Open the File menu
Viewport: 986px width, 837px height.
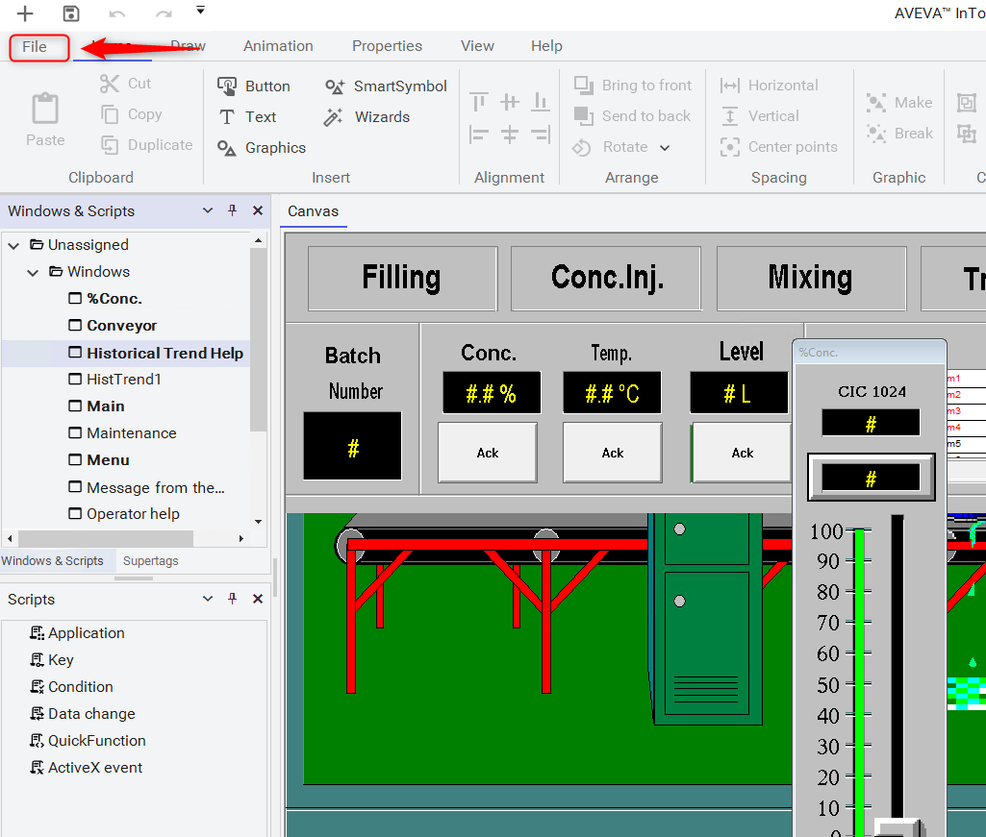coord(35,47)
